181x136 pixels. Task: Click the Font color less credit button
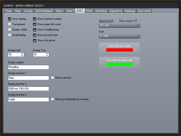click(x=119, y=48)
